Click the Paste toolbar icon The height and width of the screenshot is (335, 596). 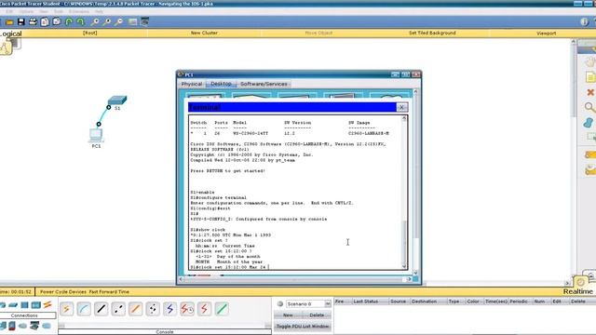57,22
